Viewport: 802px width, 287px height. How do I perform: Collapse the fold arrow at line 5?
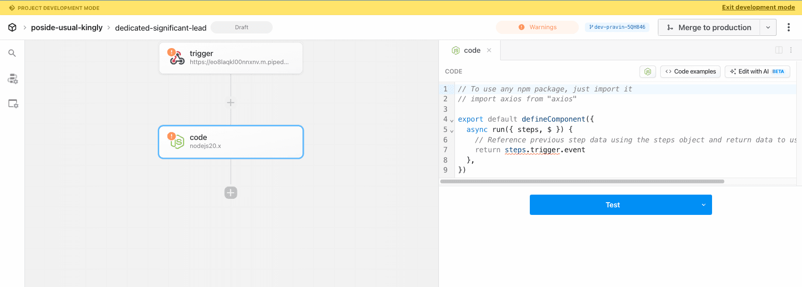(x=452, y=131)
